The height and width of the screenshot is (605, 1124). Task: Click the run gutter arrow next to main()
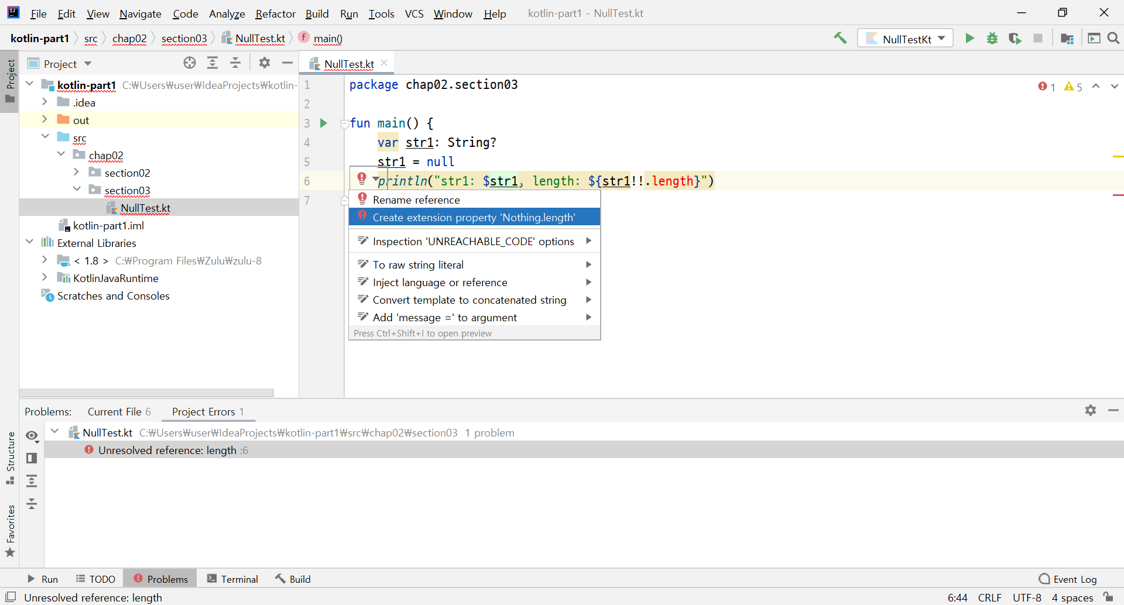click(323, 123)
